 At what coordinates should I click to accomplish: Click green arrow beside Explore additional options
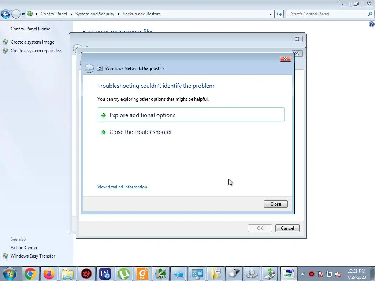tap(104, 115)
